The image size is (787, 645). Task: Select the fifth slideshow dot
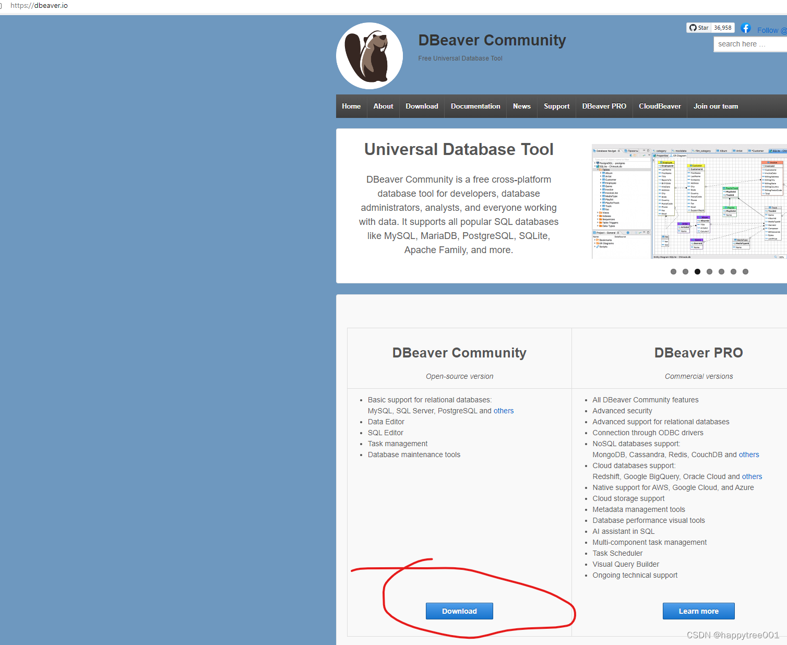tap(721, 271)
